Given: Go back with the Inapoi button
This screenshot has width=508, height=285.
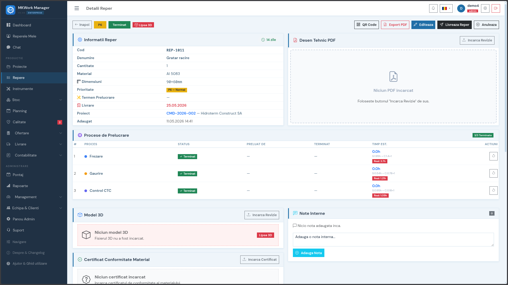Looking at the screenshot, I should point(82,25).
